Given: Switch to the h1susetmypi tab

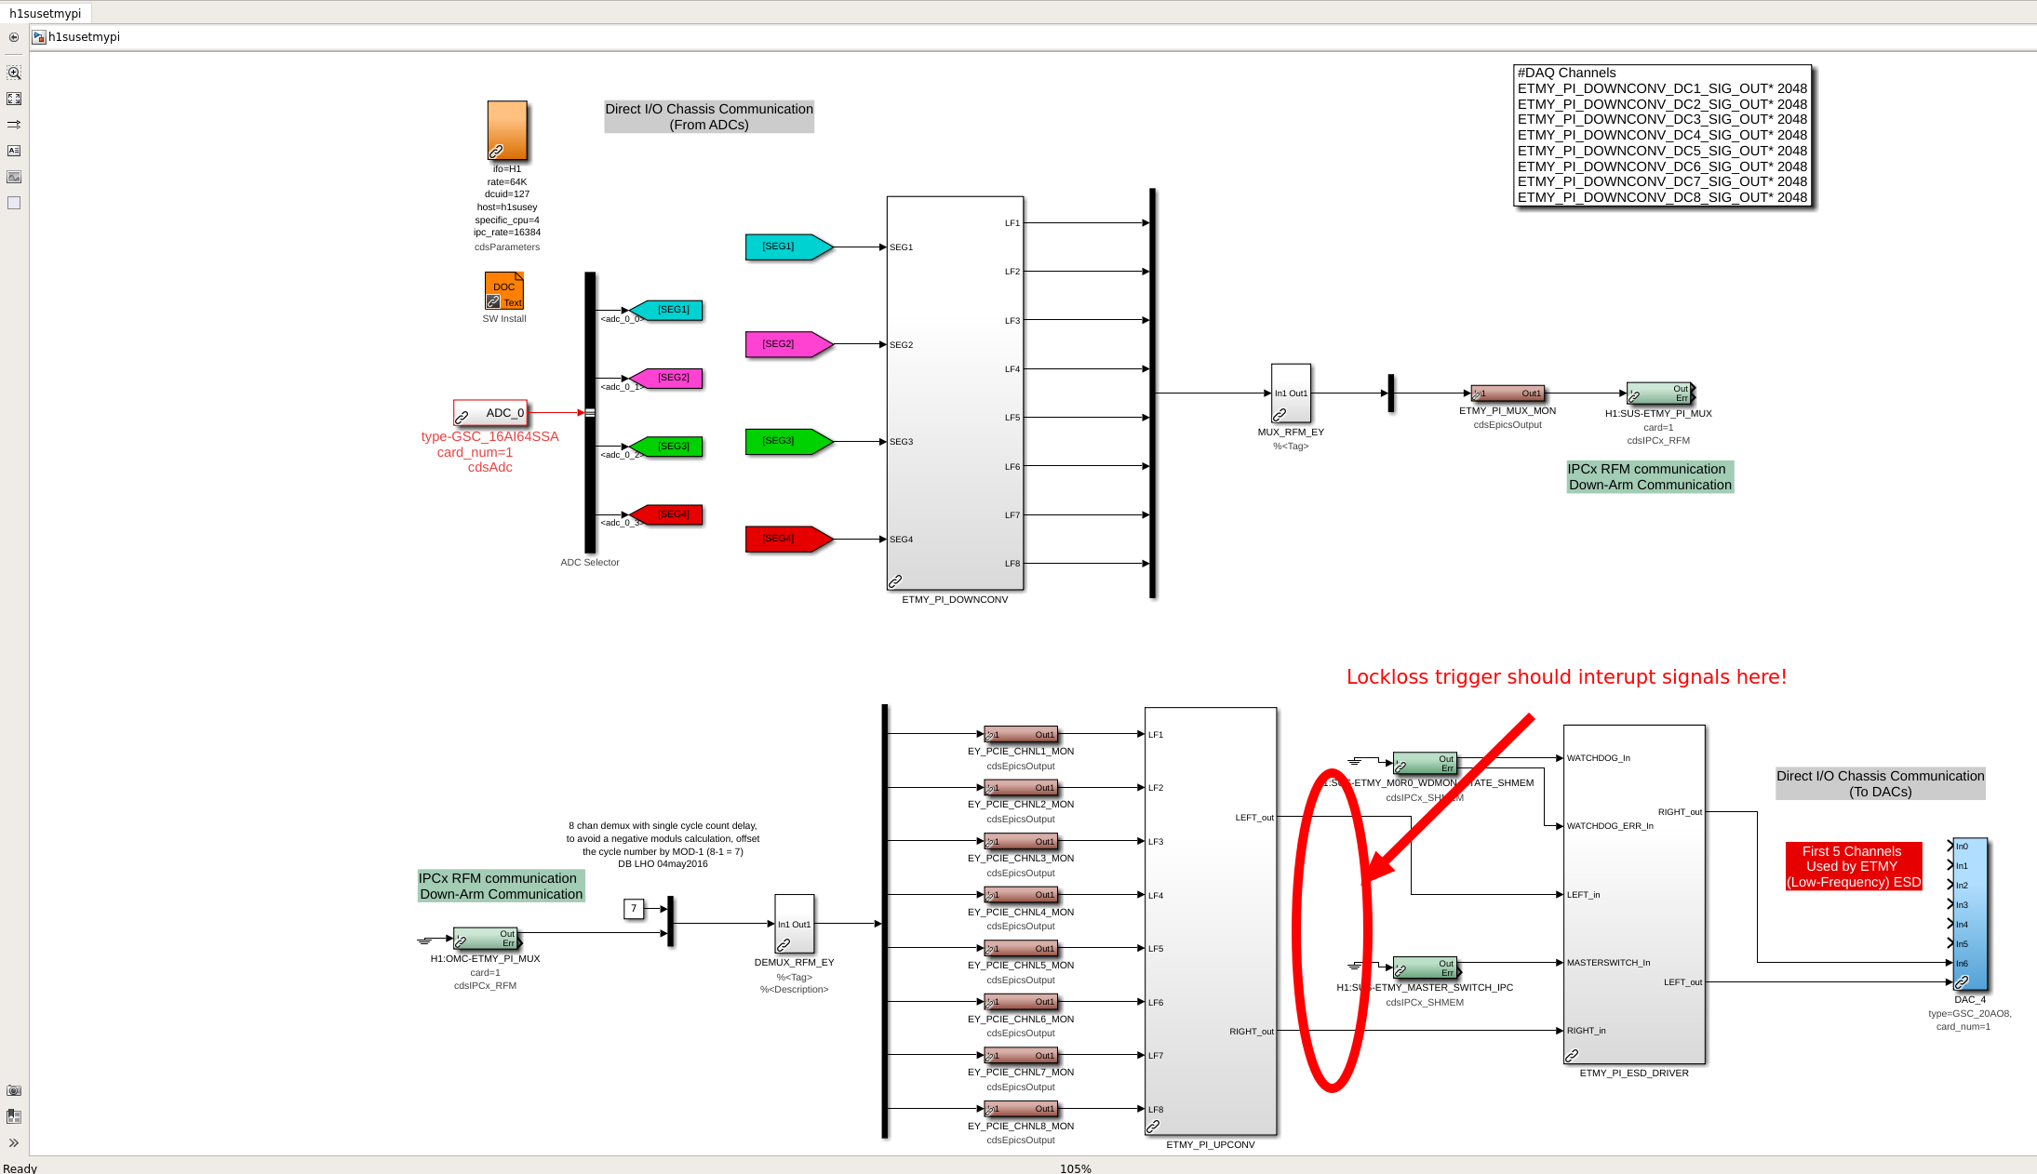Looking at the screenshot, I should coord(46,13).
